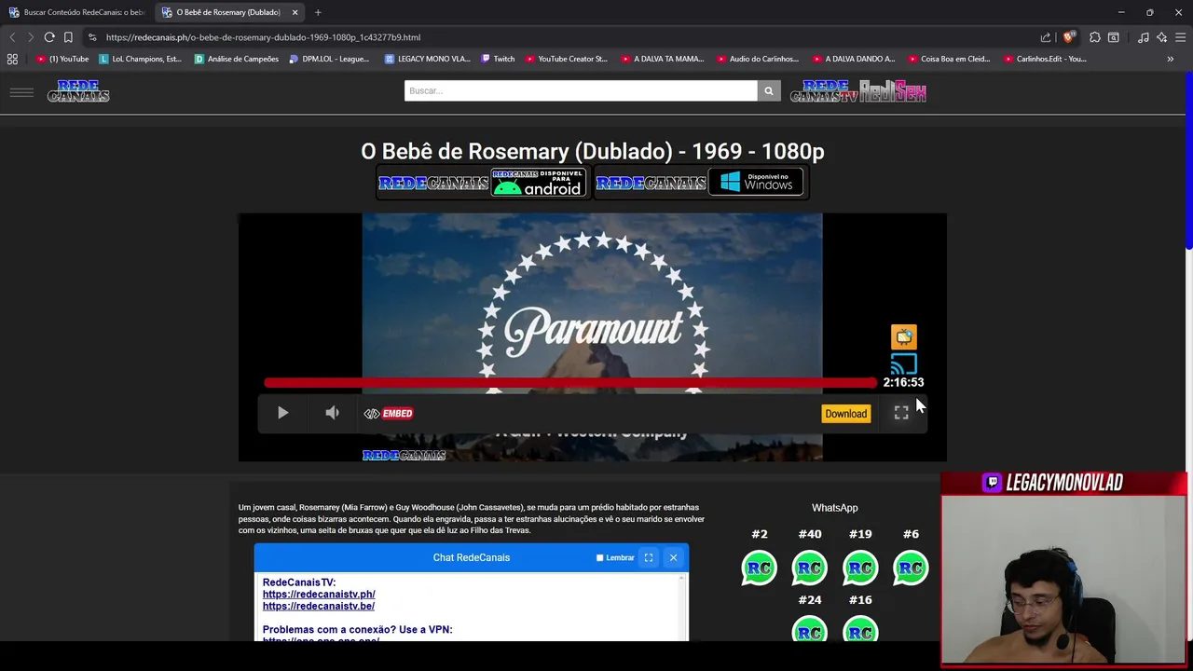The width and height of the screenshot is (1193, 671).
Task: Go forward in browser history
Action: tap(31, 37)
